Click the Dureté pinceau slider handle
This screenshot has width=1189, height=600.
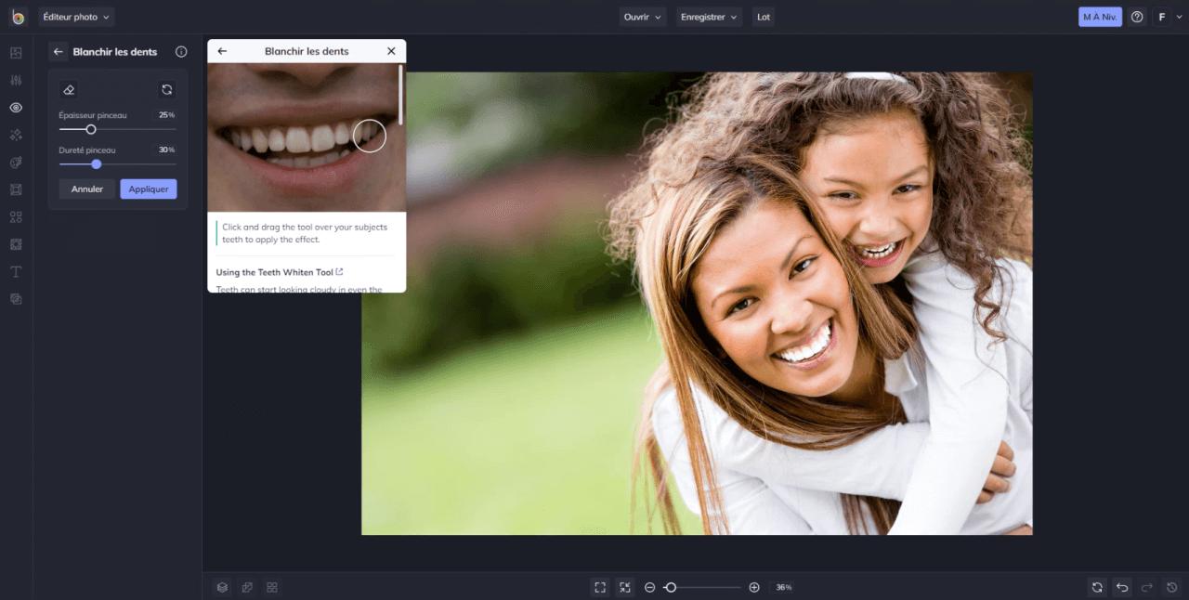point(96,164)
